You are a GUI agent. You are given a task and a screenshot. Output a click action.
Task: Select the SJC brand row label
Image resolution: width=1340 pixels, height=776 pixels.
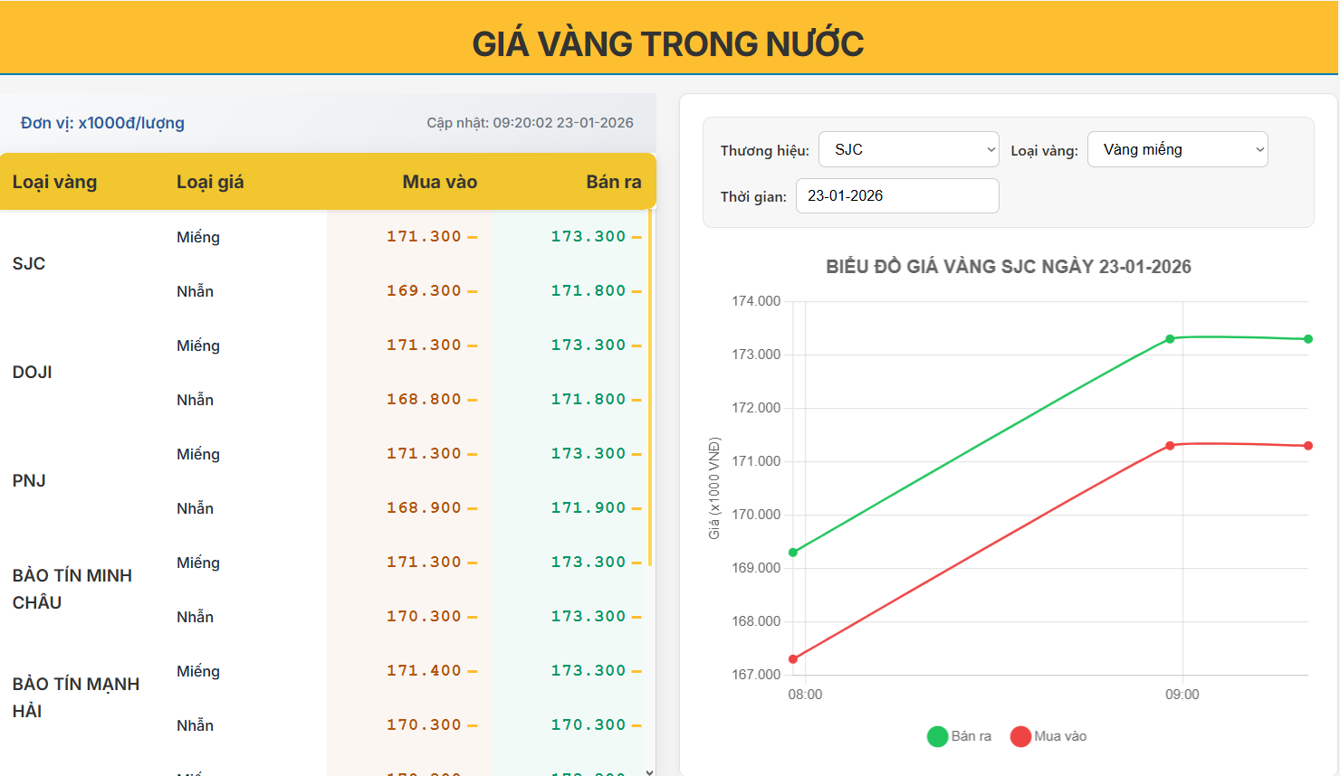point(29,263)
